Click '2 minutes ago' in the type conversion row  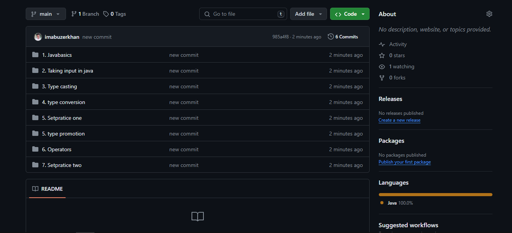[346, 102]
